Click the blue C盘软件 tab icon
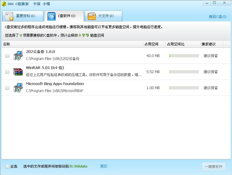This screenshot has height=175, width=232. pos(51,16)
